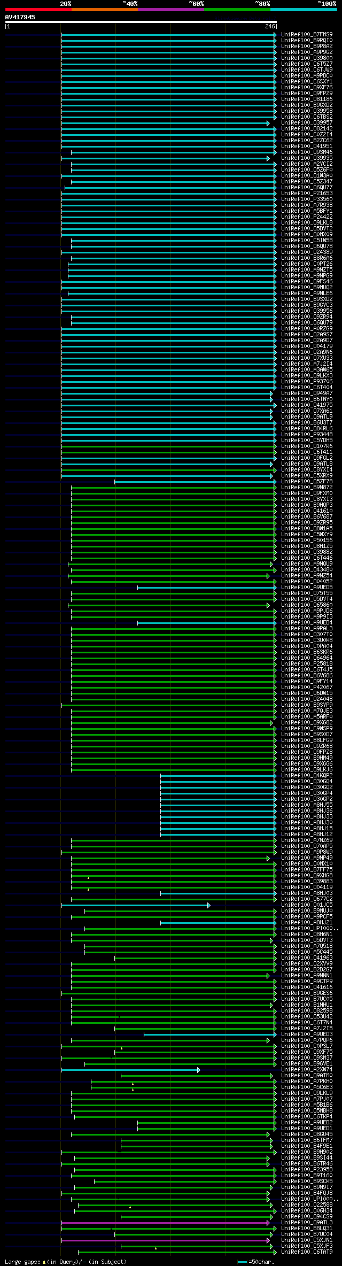Select the label UniRef100_Q0MX09
This screenshot has width=342, height=1266.
(307, 235)
